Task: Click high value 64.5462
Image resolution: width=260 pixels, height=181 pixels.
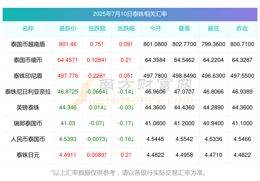Action: (184, 60)
